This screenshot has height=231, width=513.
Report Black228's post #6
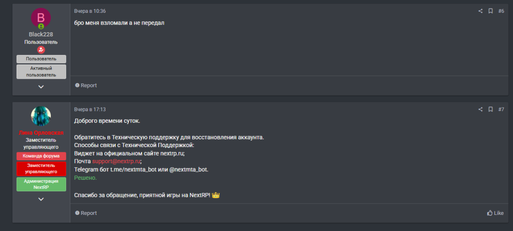[x=85, y=85]
